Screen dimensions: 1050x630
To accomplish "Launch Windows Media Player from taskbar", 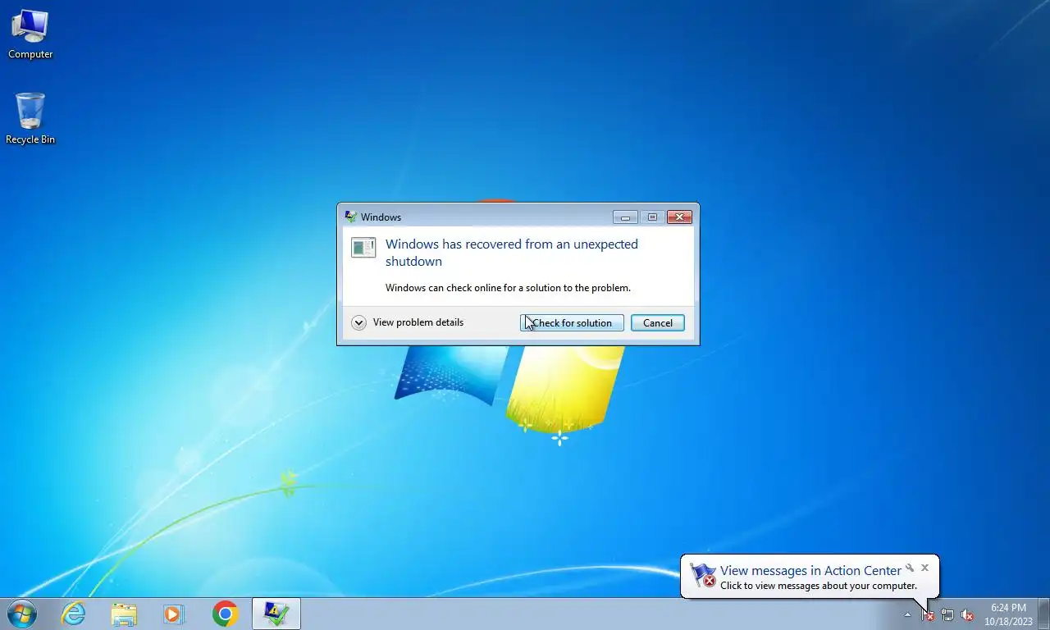I will pos(174,614).
